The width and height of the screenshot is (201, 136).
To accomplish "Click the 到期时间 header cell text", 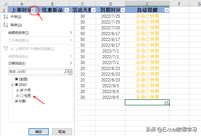I will [x=110, y=10].
